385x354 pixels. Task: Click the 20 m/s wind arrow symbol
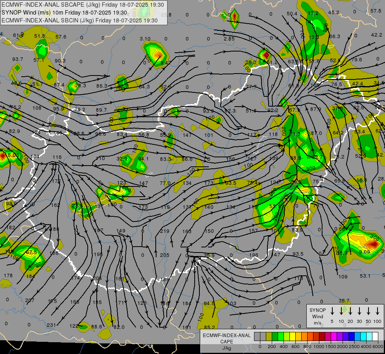coord(350,311)
